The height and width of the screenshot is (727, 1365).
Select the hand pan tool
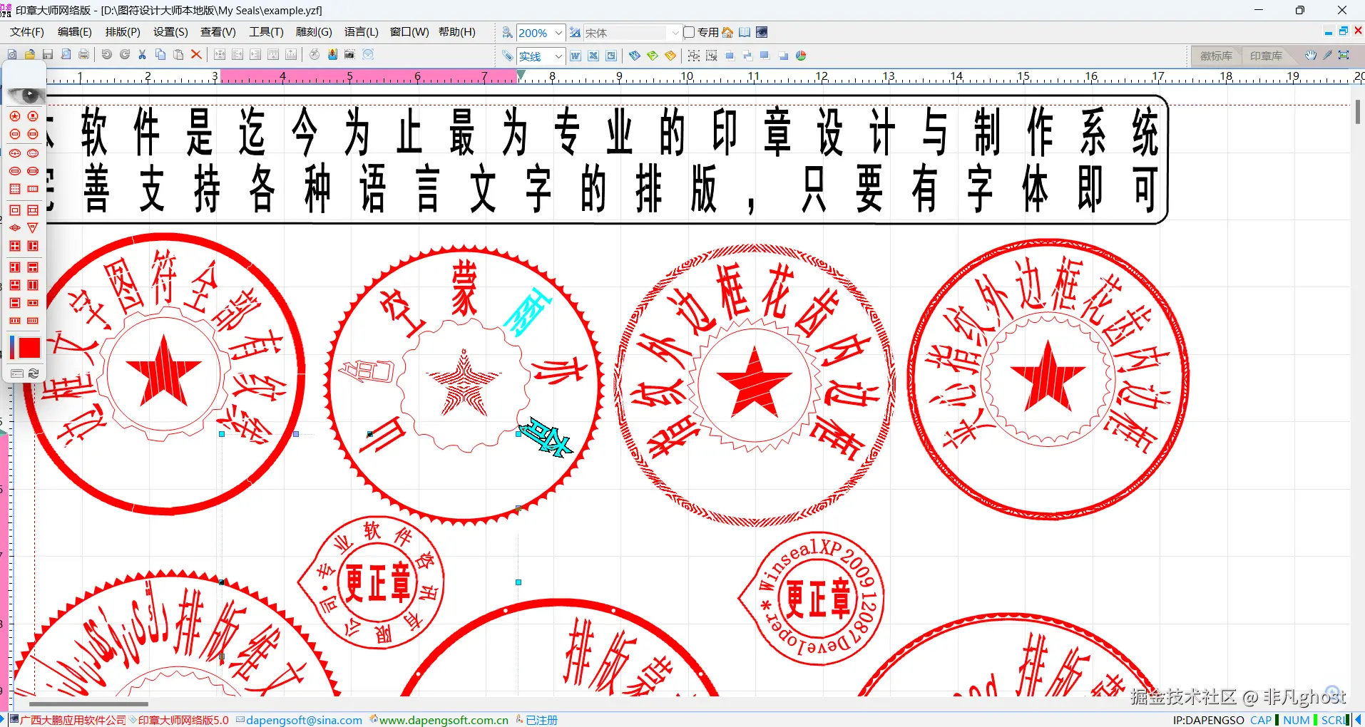[1311, 56]
